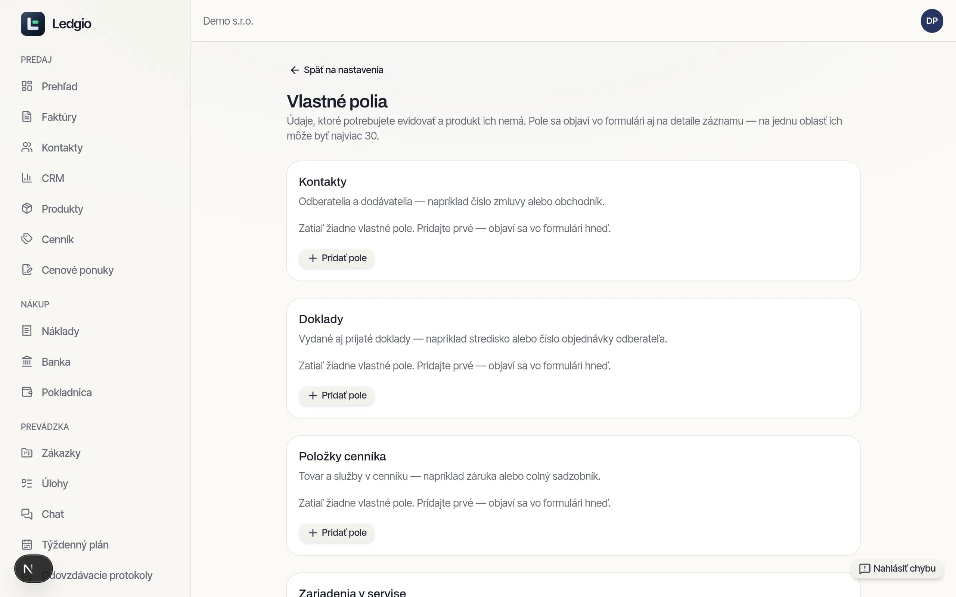Add a field in Doklady section
956x597 pixels.
click(336, 396)
